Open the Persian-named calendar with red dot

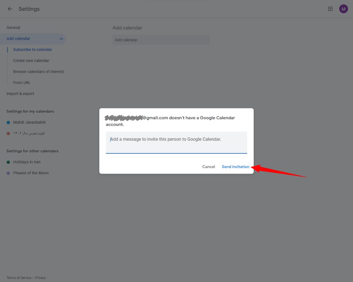tap(29, 133)
